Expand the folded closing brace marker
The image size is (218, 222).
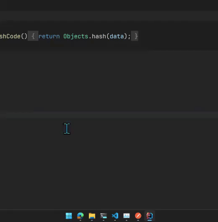coord(135,36)
